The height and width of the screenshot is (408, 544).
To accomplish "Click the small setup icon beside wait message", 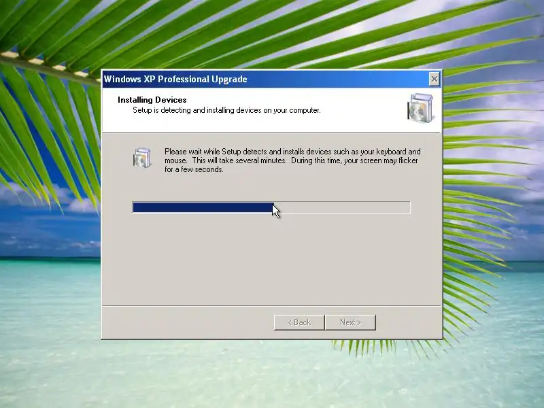I will [x=142, y=158].
